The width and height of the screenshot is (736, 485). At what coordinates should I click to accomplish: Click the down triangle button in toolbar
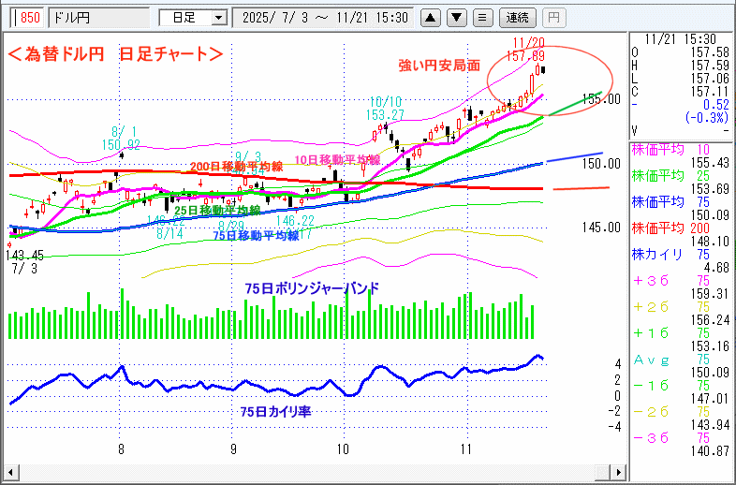(456, 17)
